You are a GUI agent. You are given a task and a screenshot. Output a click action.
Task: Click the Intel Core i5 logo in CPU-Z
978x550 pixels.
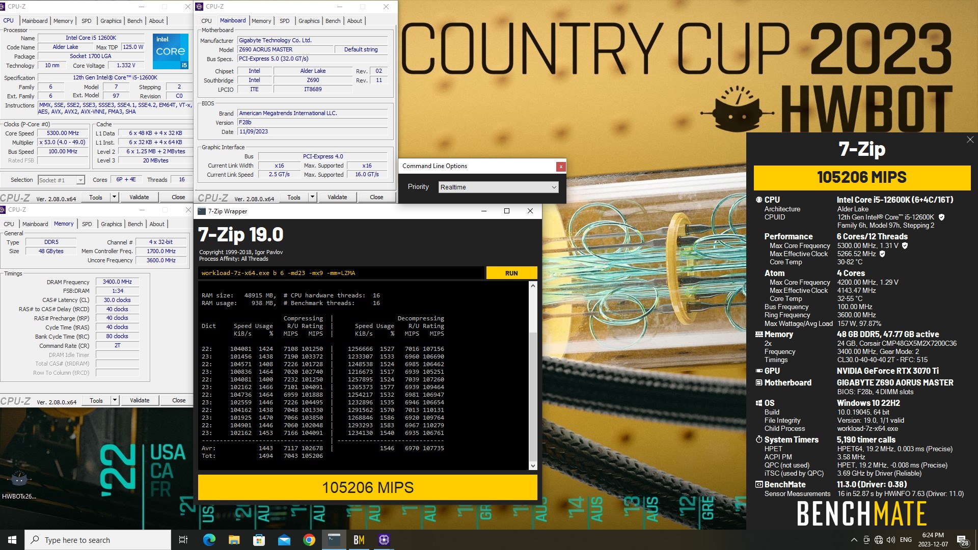[x=171, y=51]
